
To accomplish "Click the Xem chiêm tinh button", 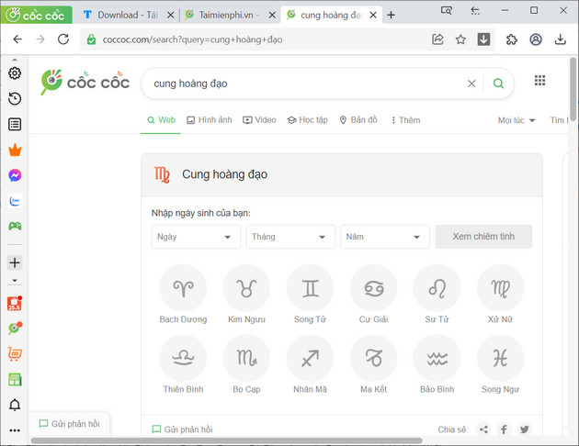I will coord(483,237).
